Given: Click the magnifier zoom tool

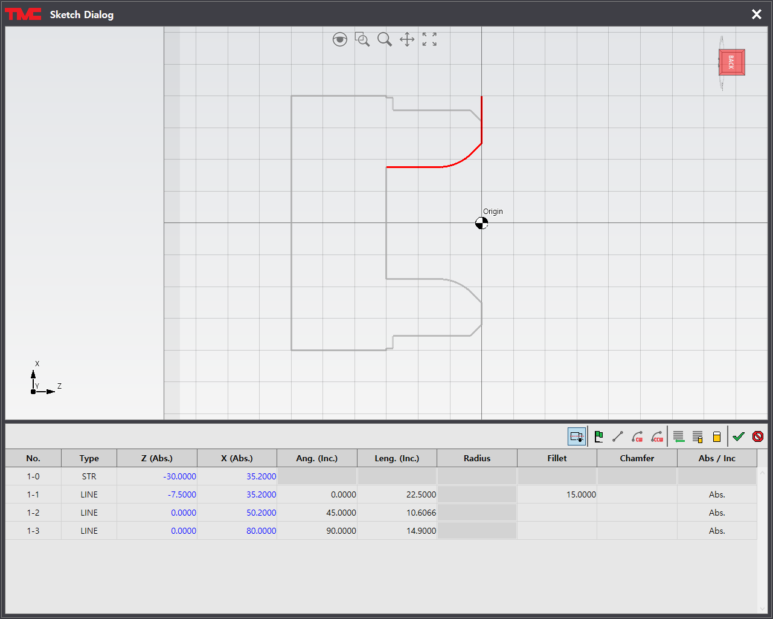Looking at the screenshot, I should (x=385, y=40).
